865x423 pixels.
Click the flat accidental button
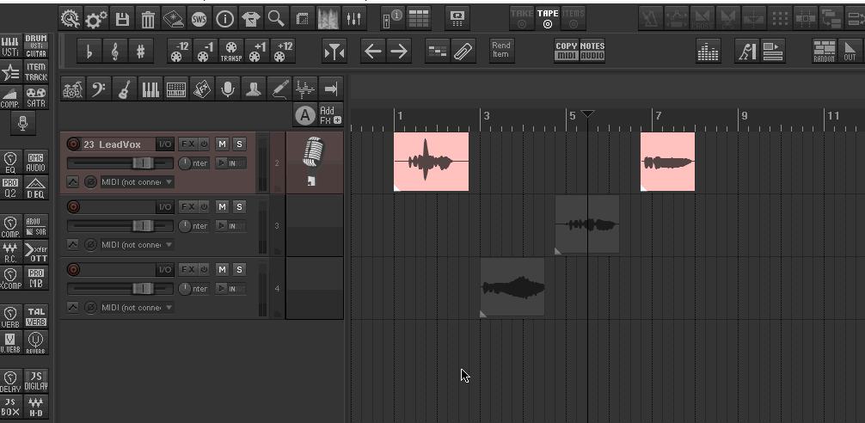coord(89,52)
